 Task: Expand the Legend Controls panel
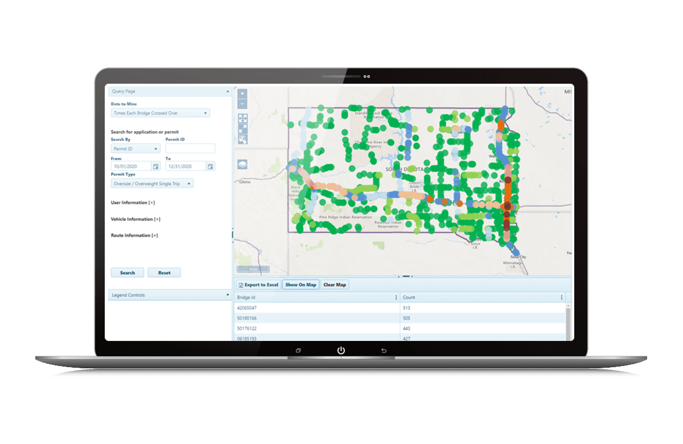227,295
